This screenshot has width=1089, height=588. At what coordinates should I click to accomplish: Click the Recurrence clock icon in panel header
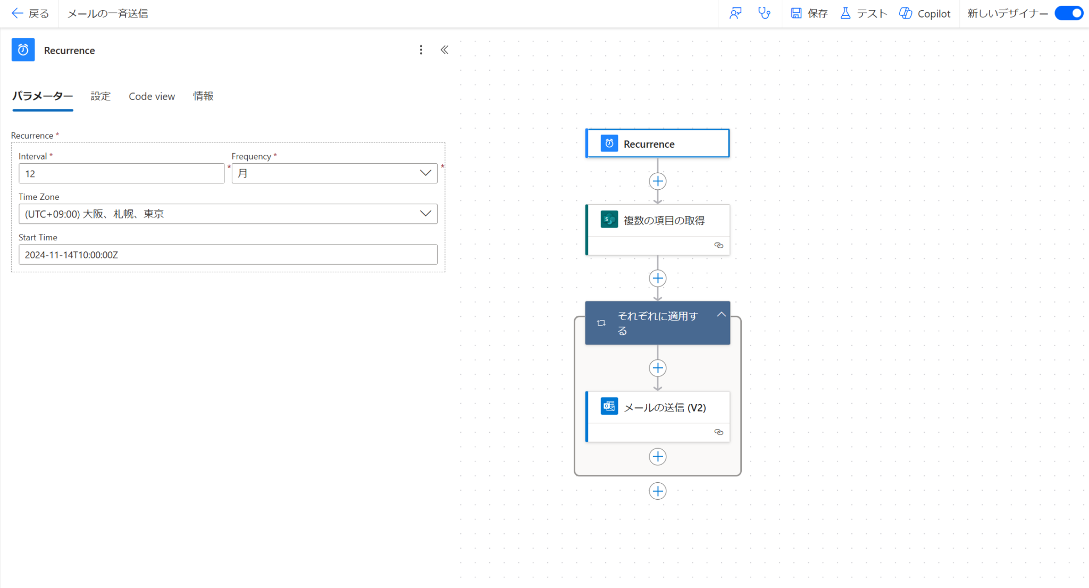click(x=23, y=50)
